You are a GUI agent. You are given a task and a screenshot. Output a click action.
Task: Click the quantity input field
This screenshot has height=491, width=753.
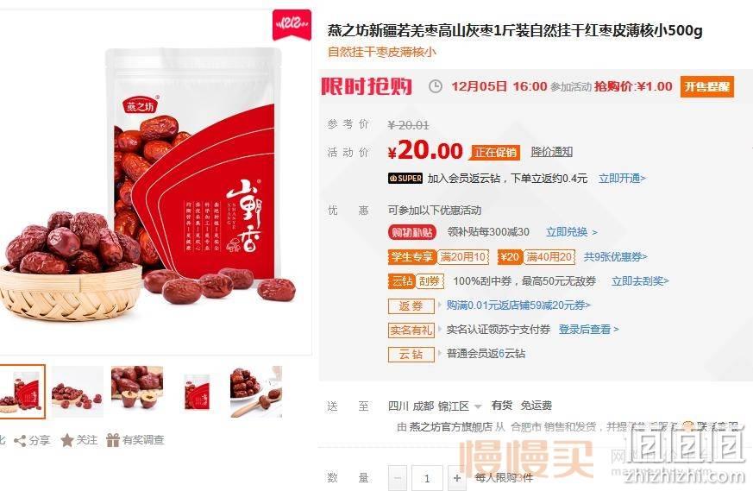point(427,478)
